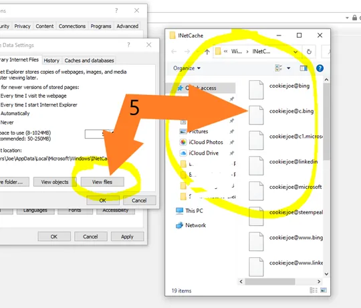Click the View objects button
361x308 pixels.
55,182
